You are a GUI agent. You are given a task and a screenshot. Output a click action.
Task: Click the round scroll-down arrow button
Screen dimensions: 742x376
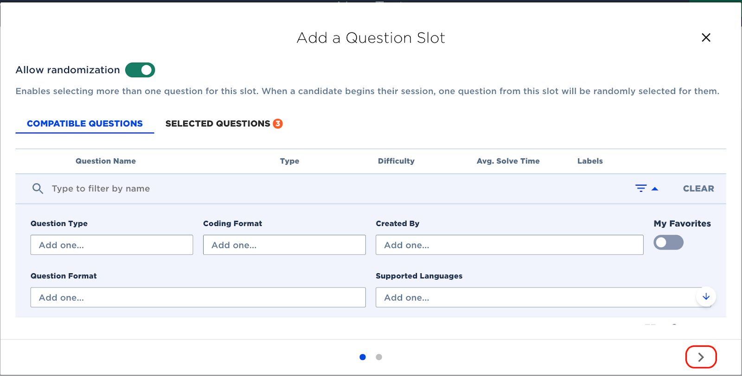706,297
